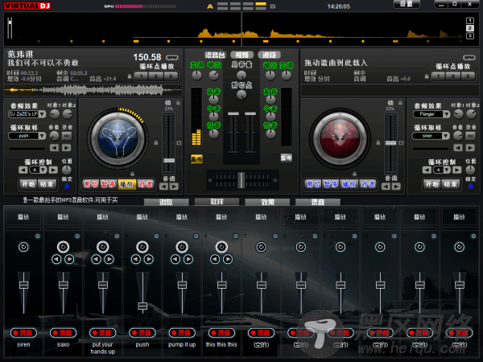Click left deck hot cue lock icon
The height and width of the screenshot is (362, 483).
(130, 76)
